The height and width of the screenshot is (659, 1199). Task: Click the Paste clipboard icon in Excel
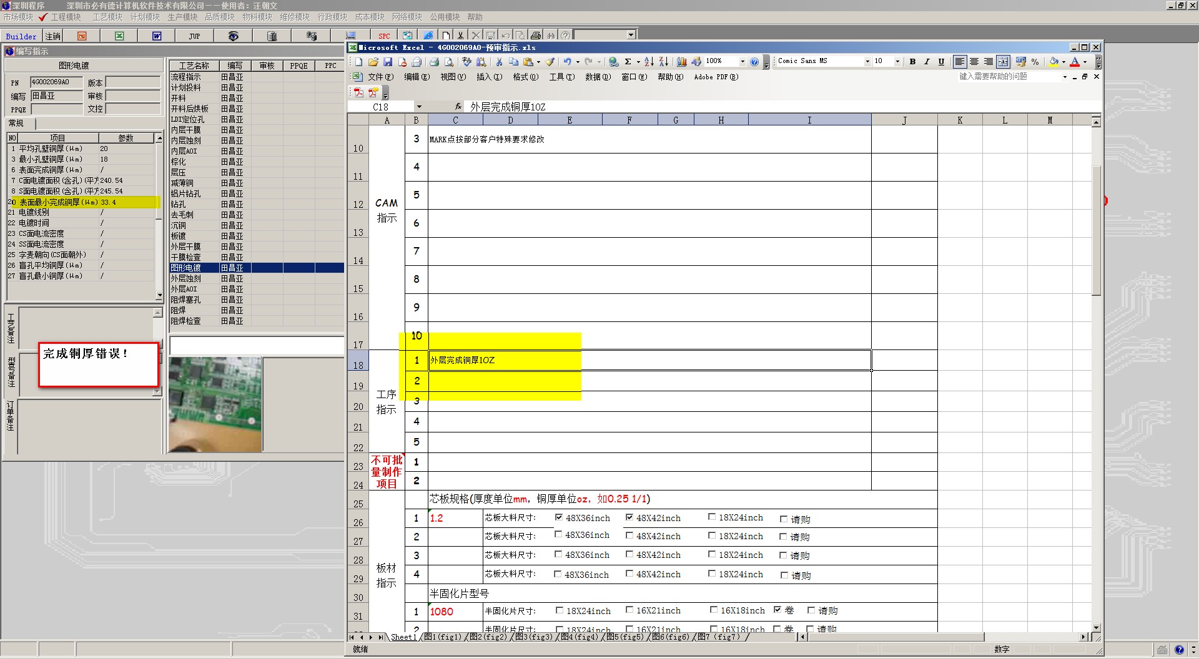(528, 62)
